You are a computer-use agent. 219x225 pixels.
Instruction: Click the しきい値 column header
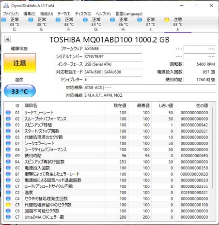163,105
